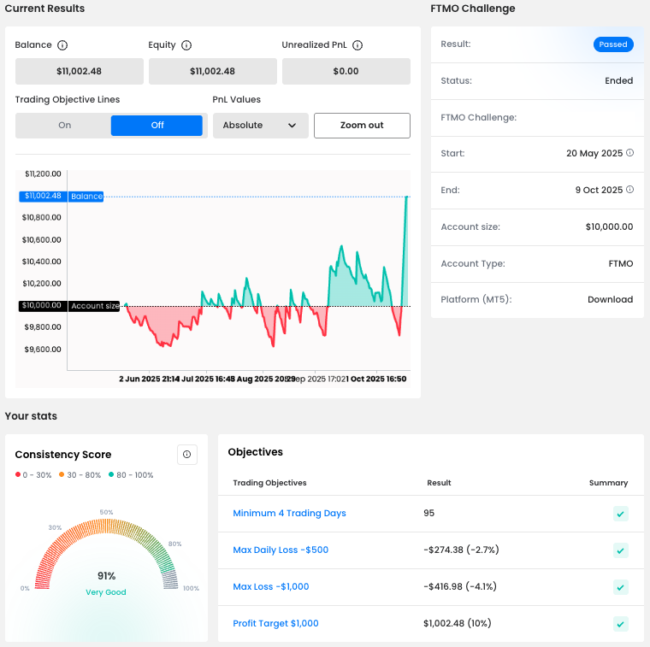Click the info icon next to Start date

point(629,153)
